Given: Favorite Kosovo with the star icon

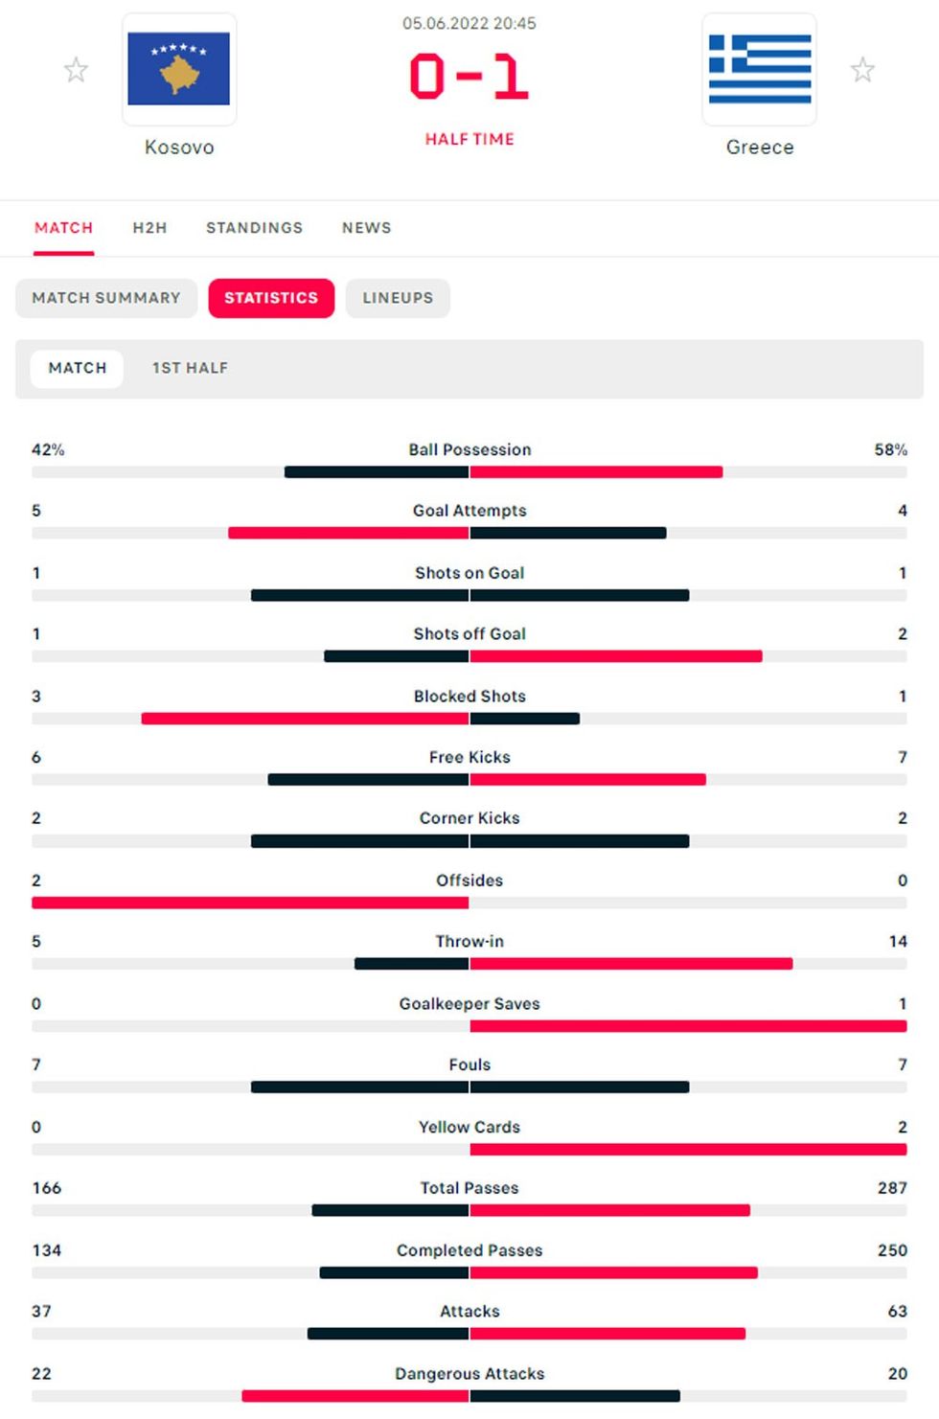Looking at the screenshot, I should 76,70.
